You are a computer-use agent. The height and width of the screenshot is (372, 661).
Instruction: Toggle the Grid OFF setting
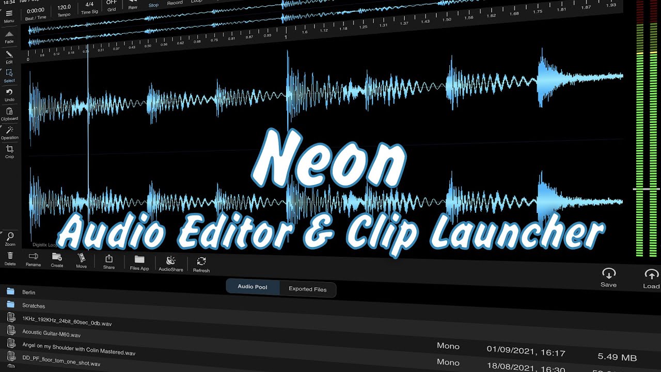point(112,5)
